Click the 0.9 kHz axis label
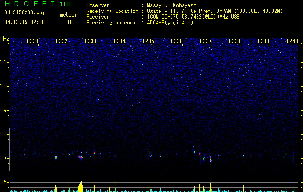The image size is (303, 192). pos(4,110)
